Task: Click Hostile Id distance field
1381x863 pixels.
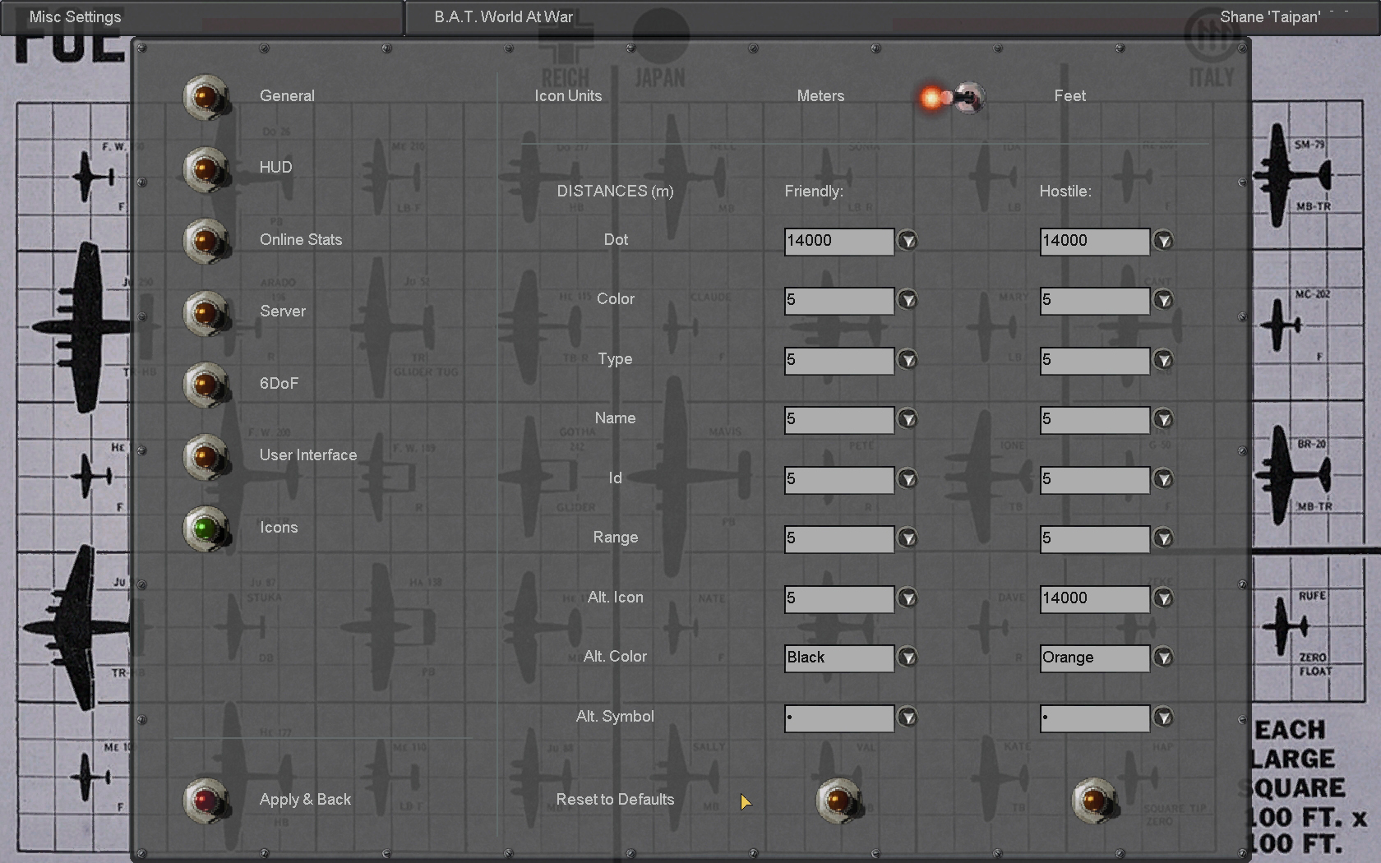Action: tap(1095, 480)
